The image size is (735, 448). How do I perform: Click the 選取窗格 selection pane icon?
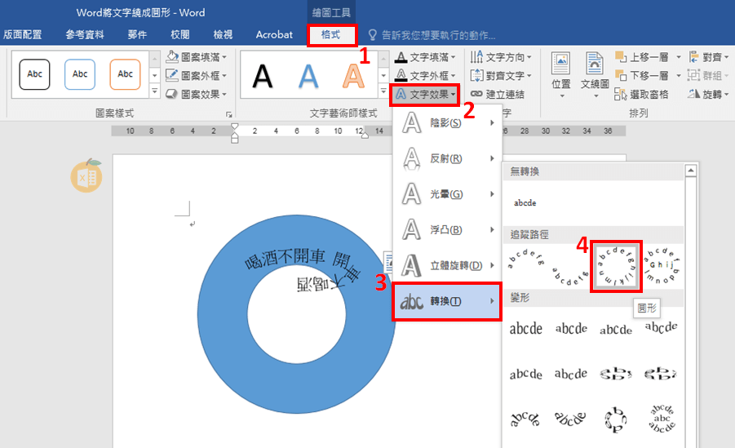pos(641,94)
